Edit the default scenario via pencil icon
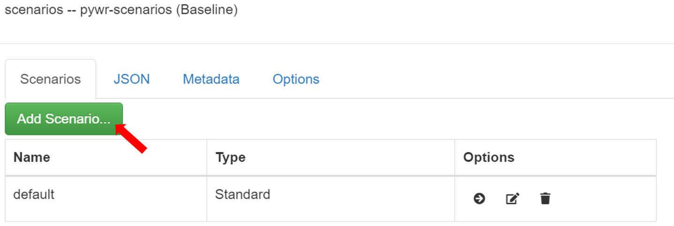The height and width of the screenshot is (226, 674). coord(512,199)
